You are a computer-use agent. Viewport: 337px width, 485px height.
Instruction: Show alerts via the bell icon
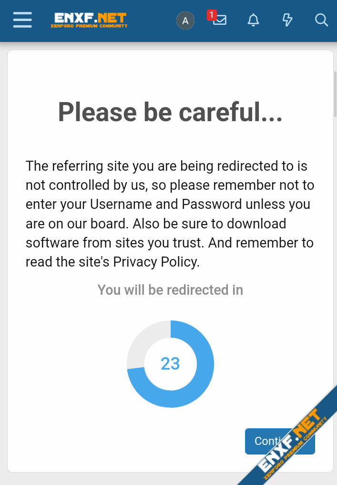(x=254, y=20)
